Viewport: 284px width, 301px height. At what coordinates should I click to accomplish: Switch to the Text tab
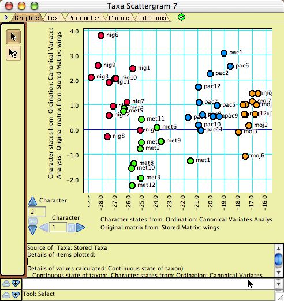pyautogui.click(x=54, y=18)
